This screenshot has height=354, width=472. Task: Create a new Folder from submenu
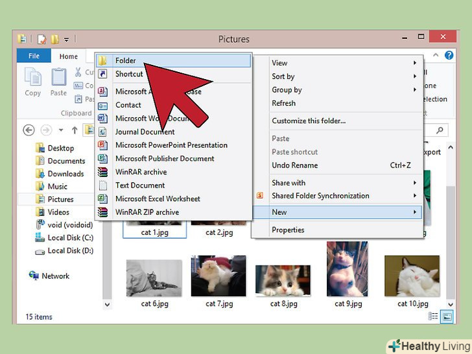125,60
